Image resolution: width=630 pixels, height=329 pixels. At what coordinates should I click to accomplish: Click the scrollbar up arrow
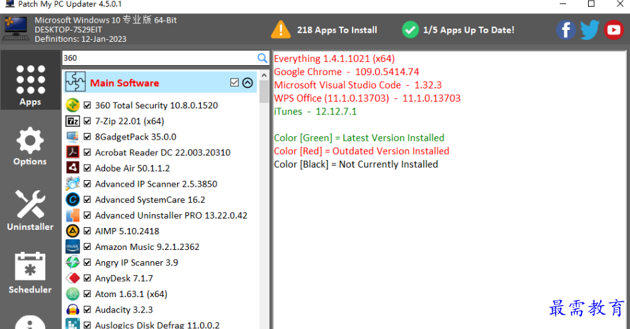[264, 75]
